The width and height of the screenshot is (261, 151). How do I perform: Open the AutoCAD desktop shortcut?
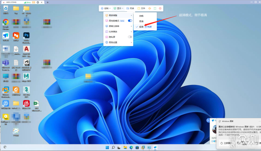point(26,50)
